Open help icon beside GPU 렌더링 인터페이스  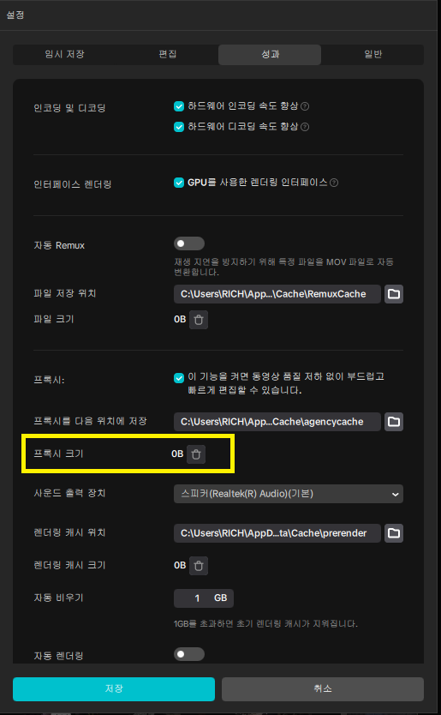pyautogui.click(x=334, y=183)
